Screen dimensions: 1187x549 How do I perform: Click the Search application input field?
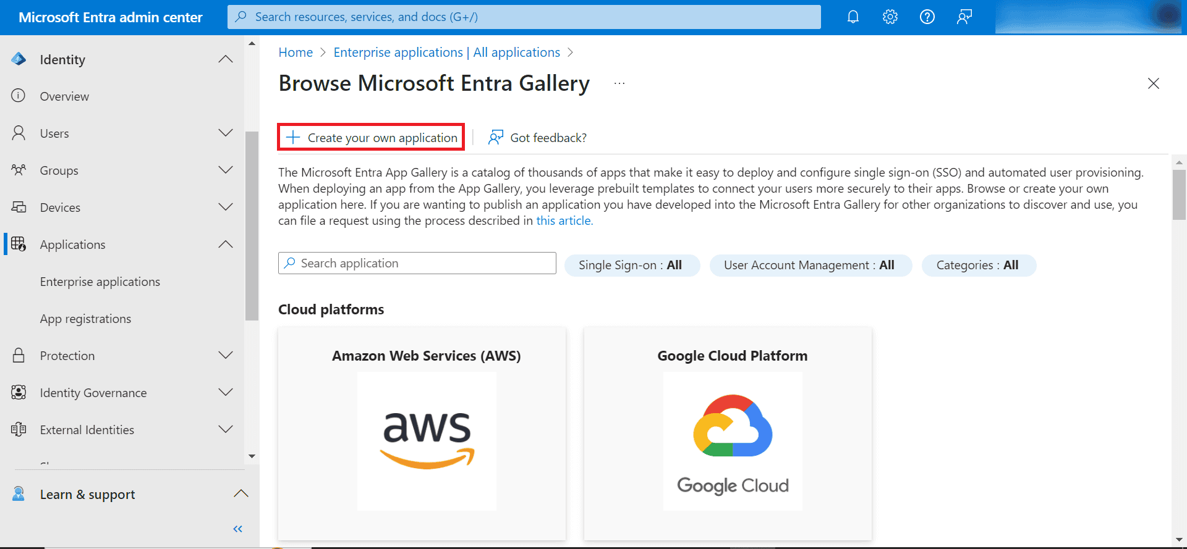click(417, 263)
